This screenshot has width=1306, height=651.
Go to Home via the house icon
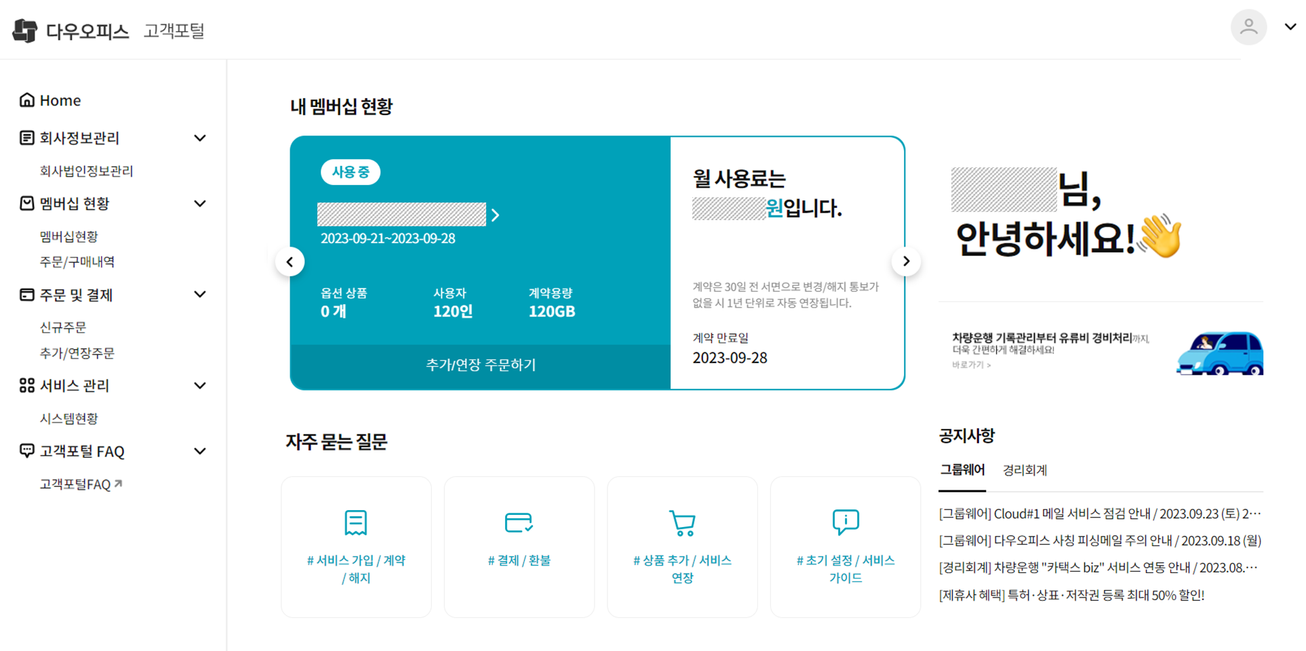click(27, 100)
